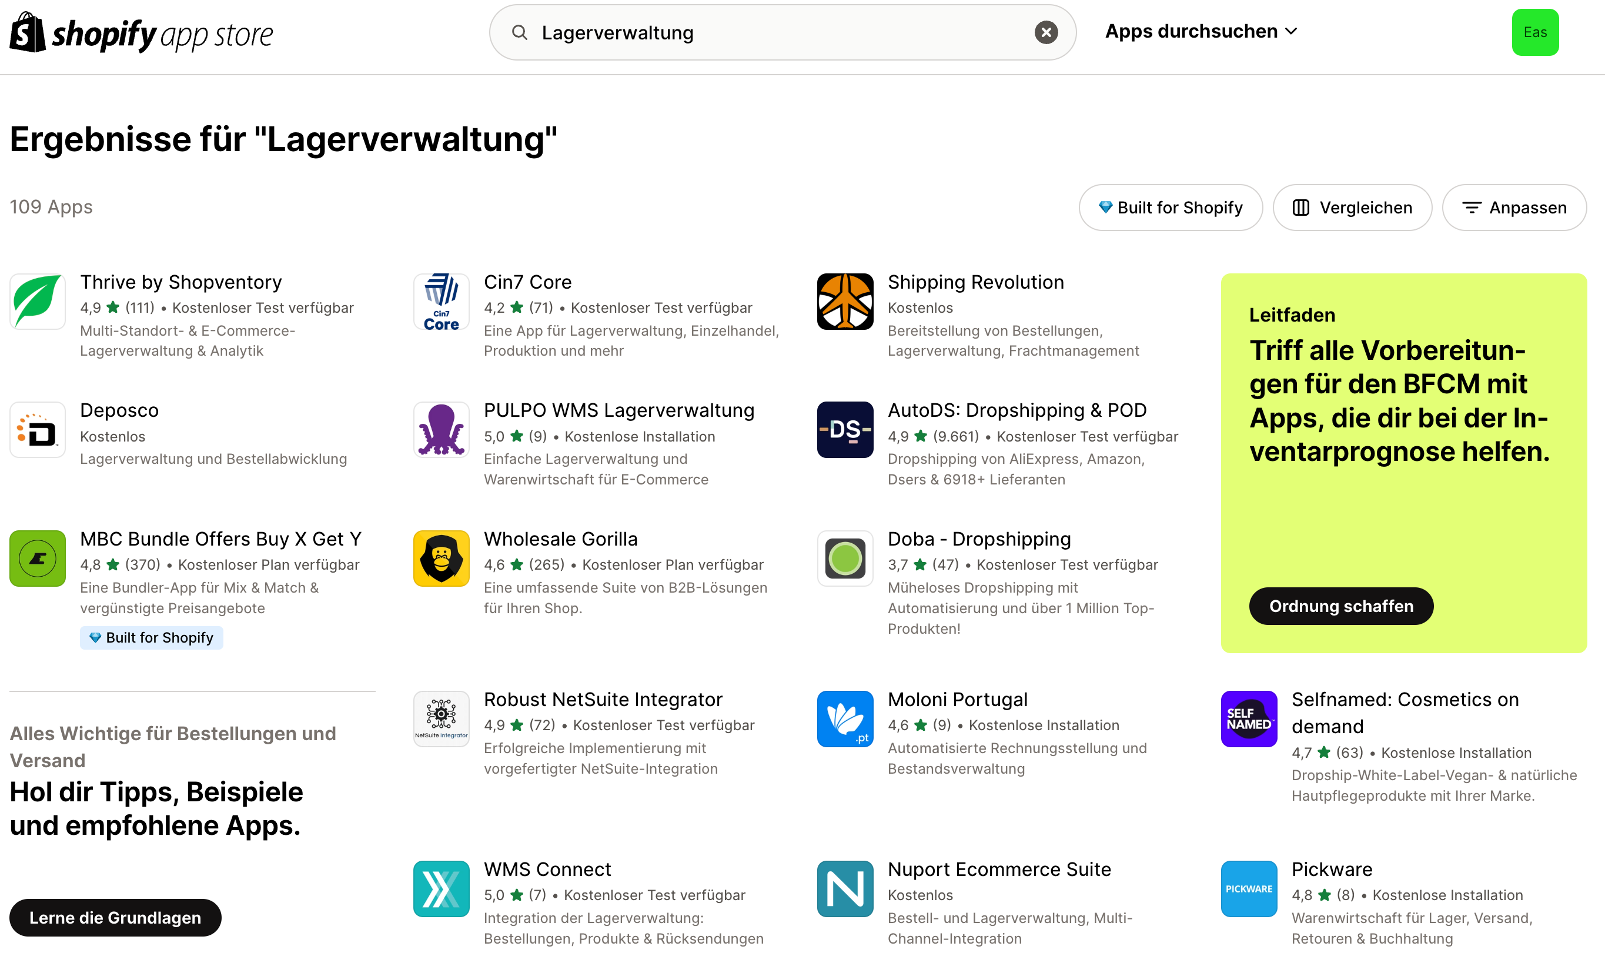Expand search results filter via Anpassen
Viewport: 1605px width, 963px height.
[x=1514, y=208]
